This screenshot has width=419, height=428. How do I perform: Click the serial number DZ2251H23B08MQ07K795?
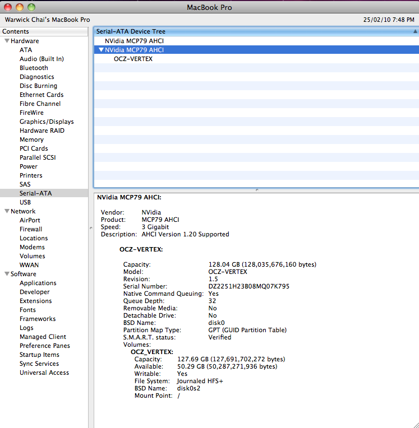[248, 286]
